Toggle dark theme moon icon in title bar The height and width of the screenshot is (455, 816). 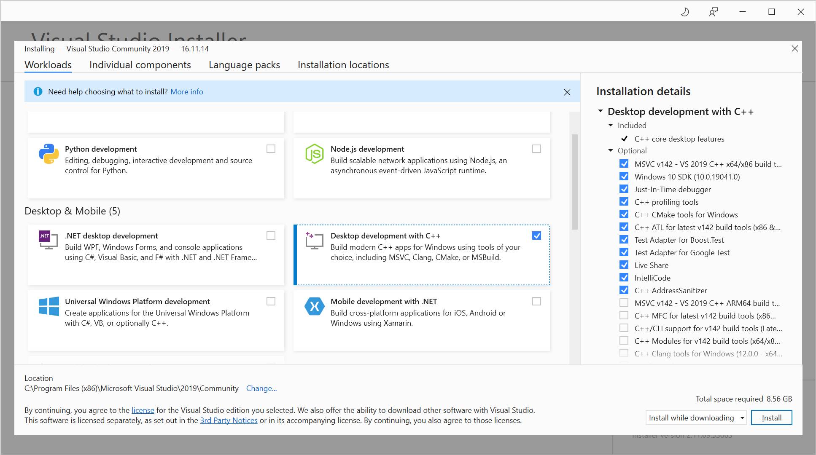685,12
